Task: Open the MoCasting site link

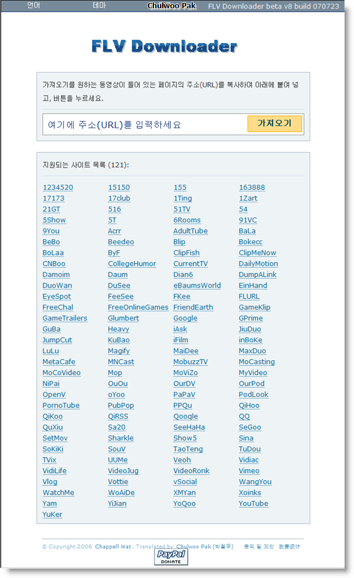Action: [257, 361]
